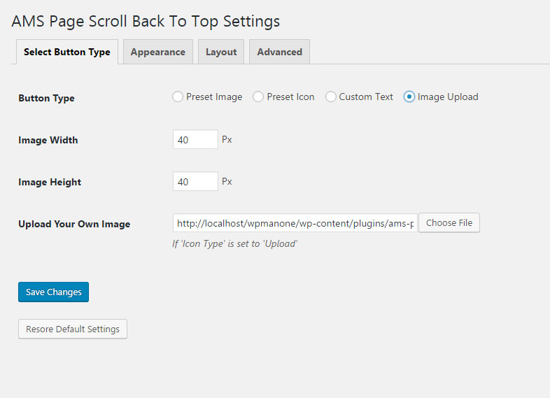550x398 pixels.
Task: Focus the upload image URL field
Action: [295, 223]
